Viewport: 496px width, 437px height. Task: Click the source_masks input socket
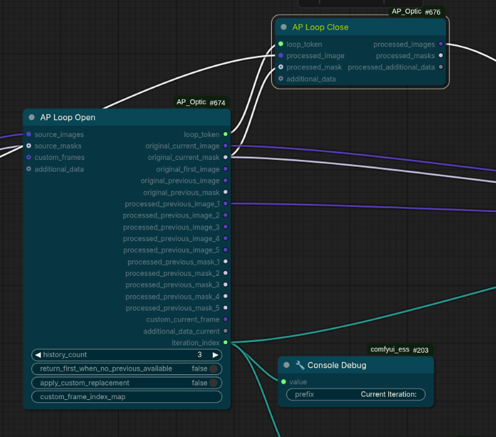(28, 146)
